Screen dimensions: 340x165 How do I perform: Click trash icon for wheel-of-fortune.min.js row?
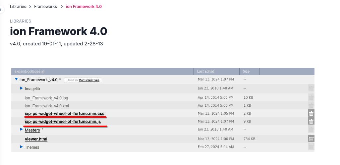click(311, 121)
